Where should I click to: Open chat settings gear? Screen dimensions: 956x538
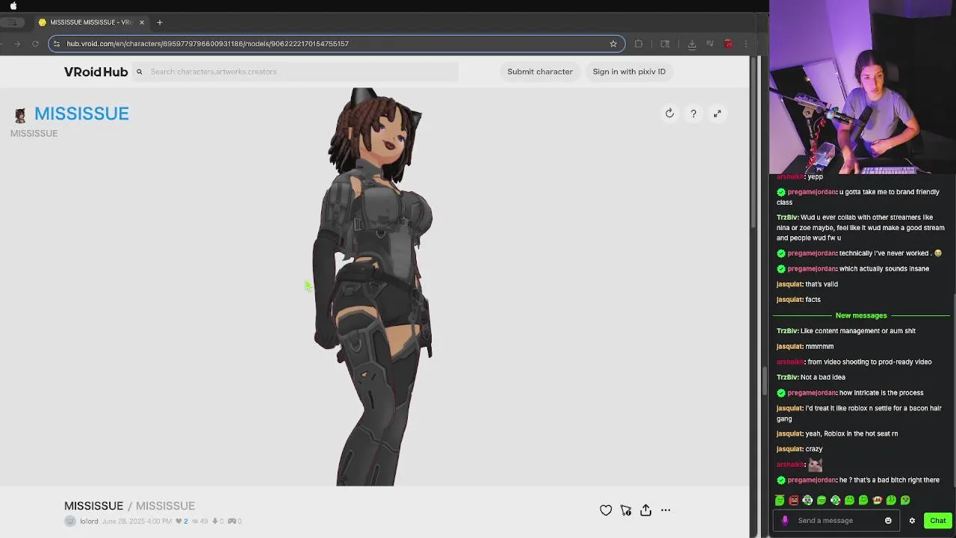point(912,521)
